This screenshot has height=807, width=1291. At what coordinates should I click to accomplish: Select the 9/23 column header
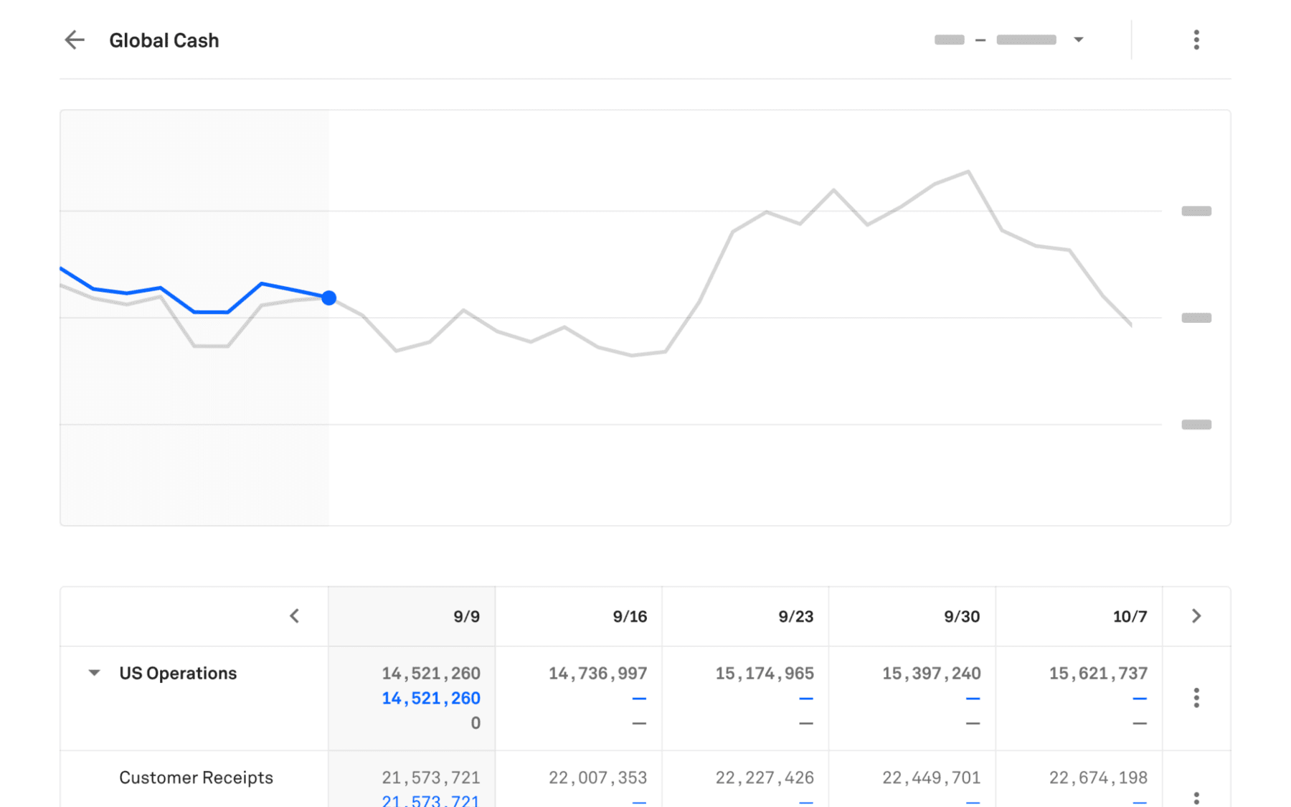795,617
